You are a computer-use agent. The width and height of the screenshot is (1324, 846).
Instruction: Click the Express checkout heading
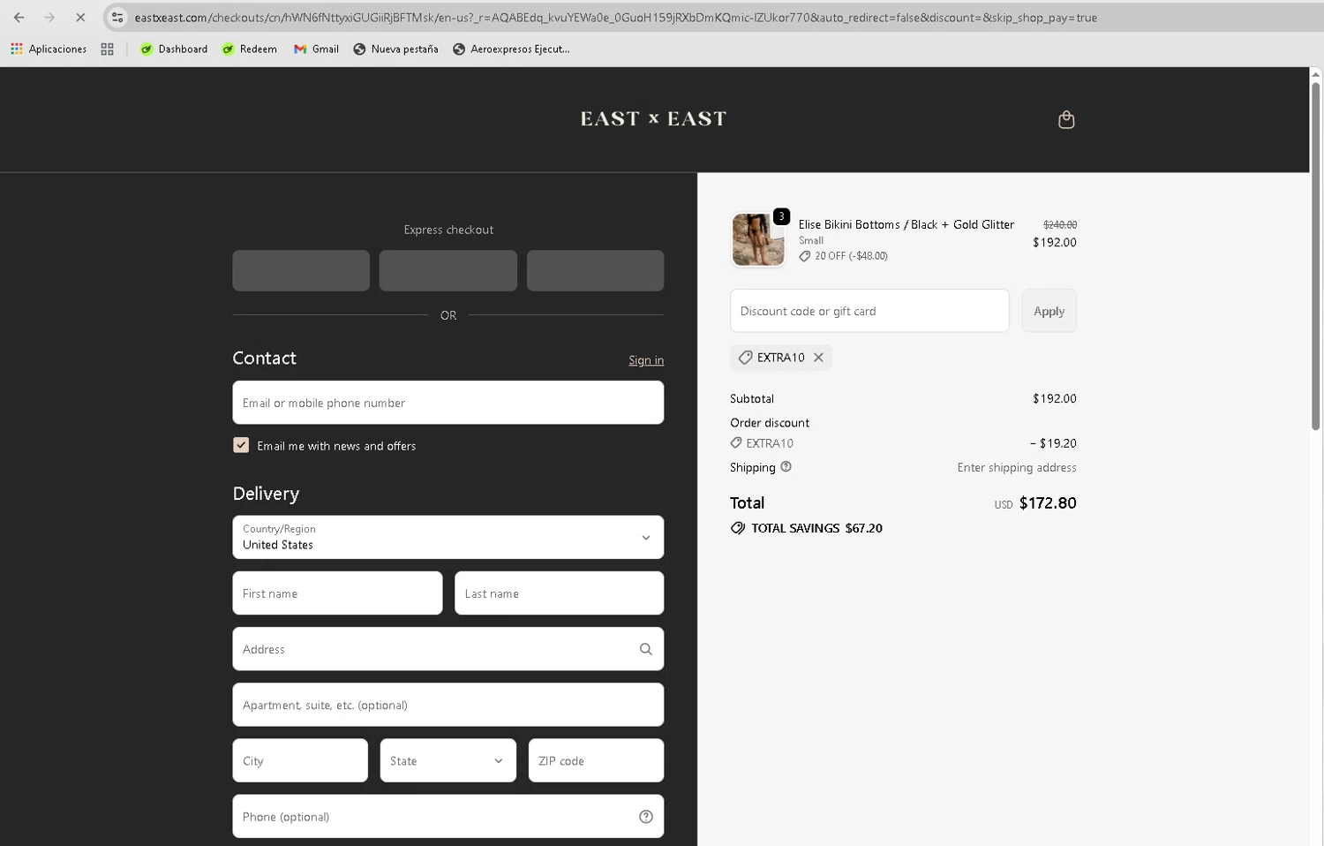click(x=448, y=230)
